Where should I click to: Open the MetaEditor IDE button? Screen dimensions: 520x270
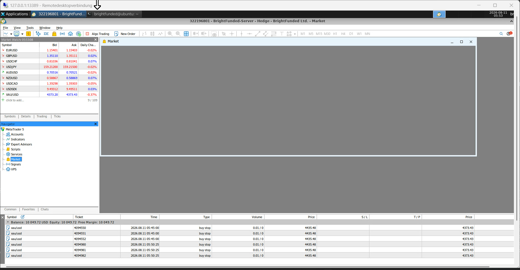coord(46,34)
